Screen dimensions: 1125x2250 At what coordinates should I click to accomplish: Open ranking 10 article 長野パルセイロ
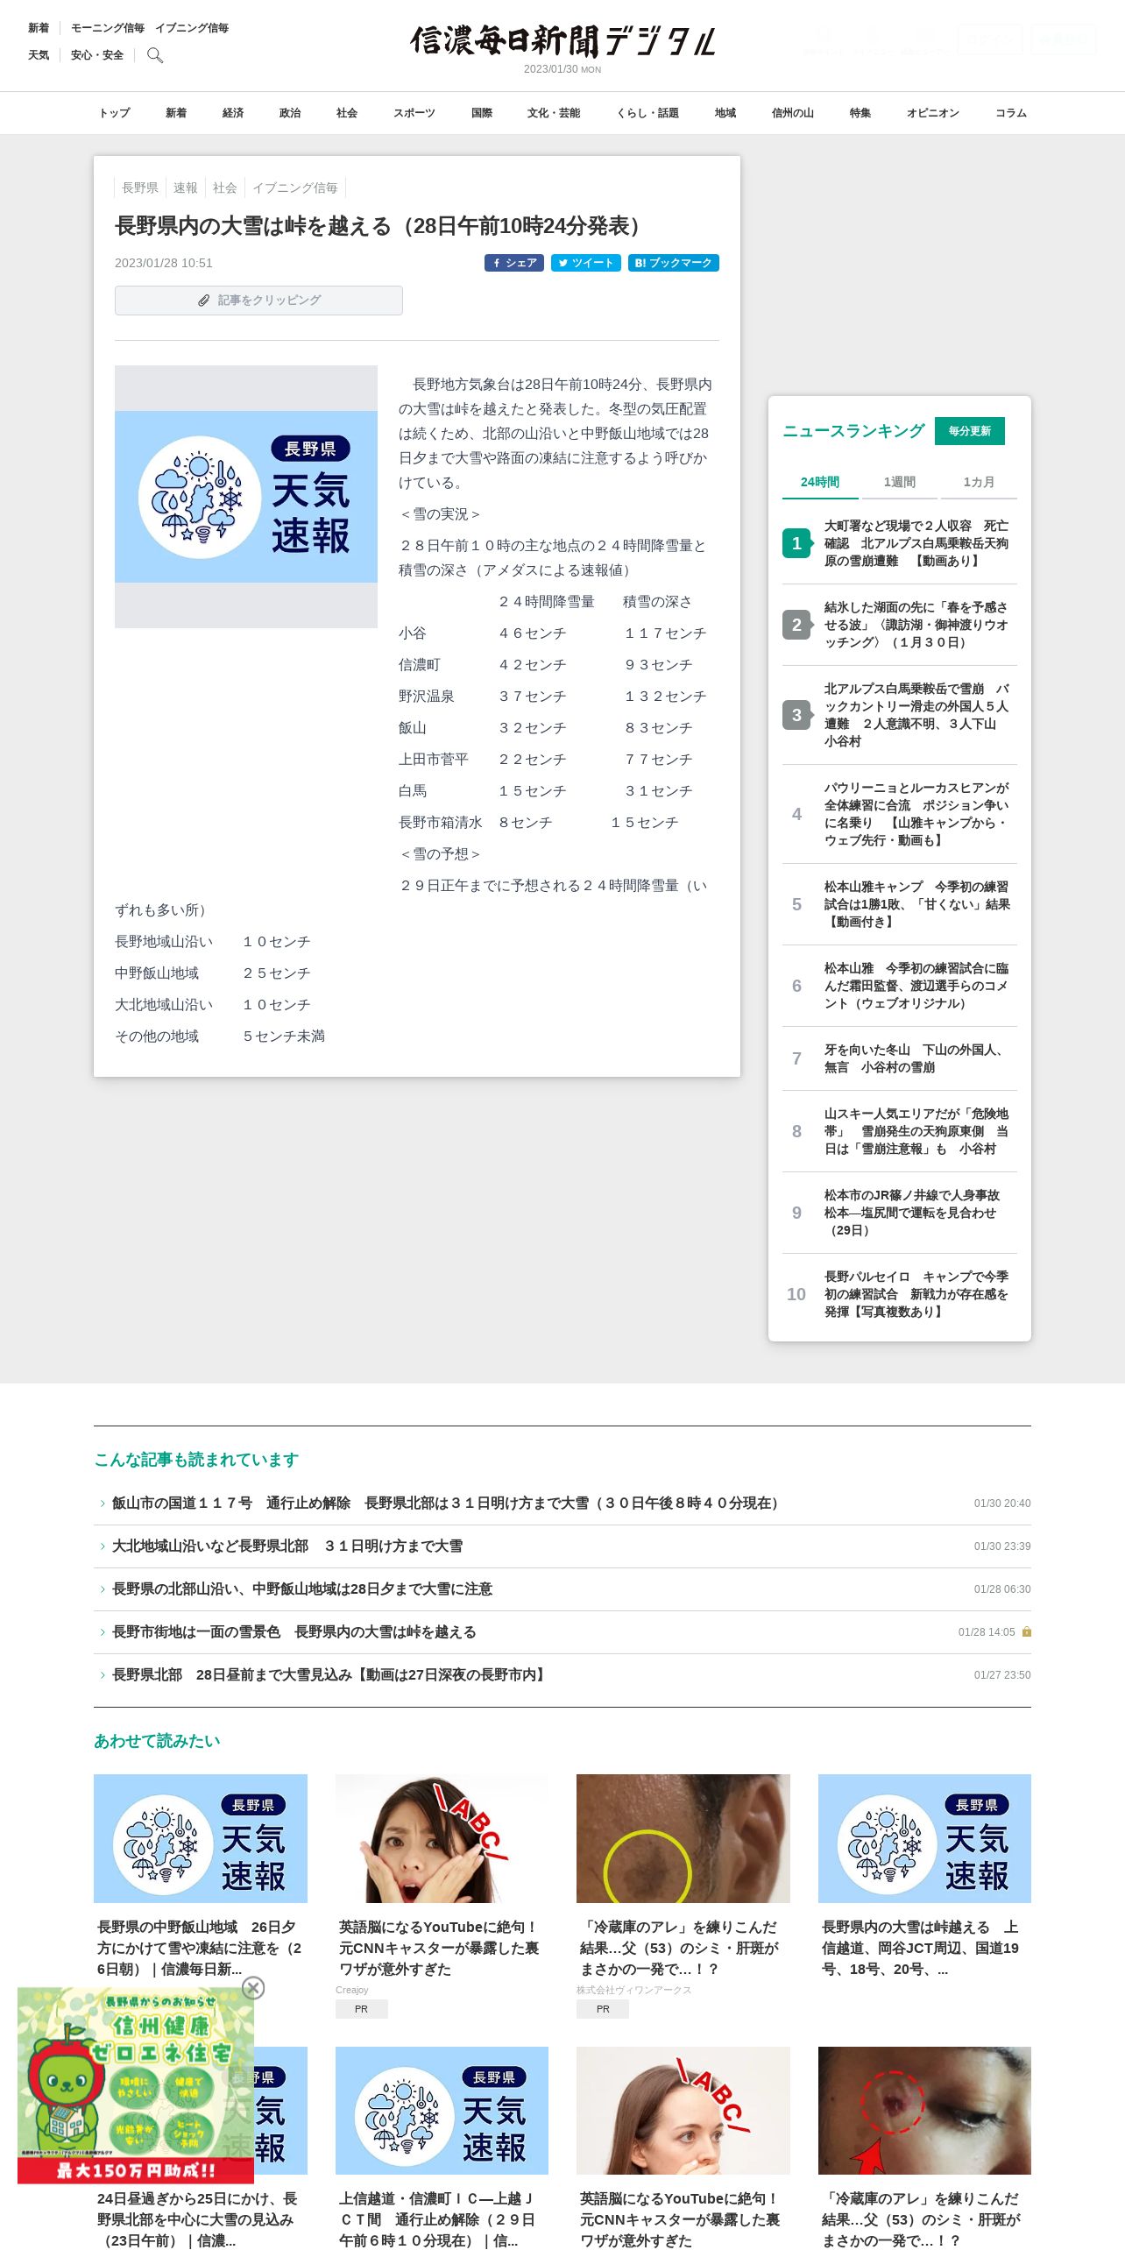[900, 1294]
